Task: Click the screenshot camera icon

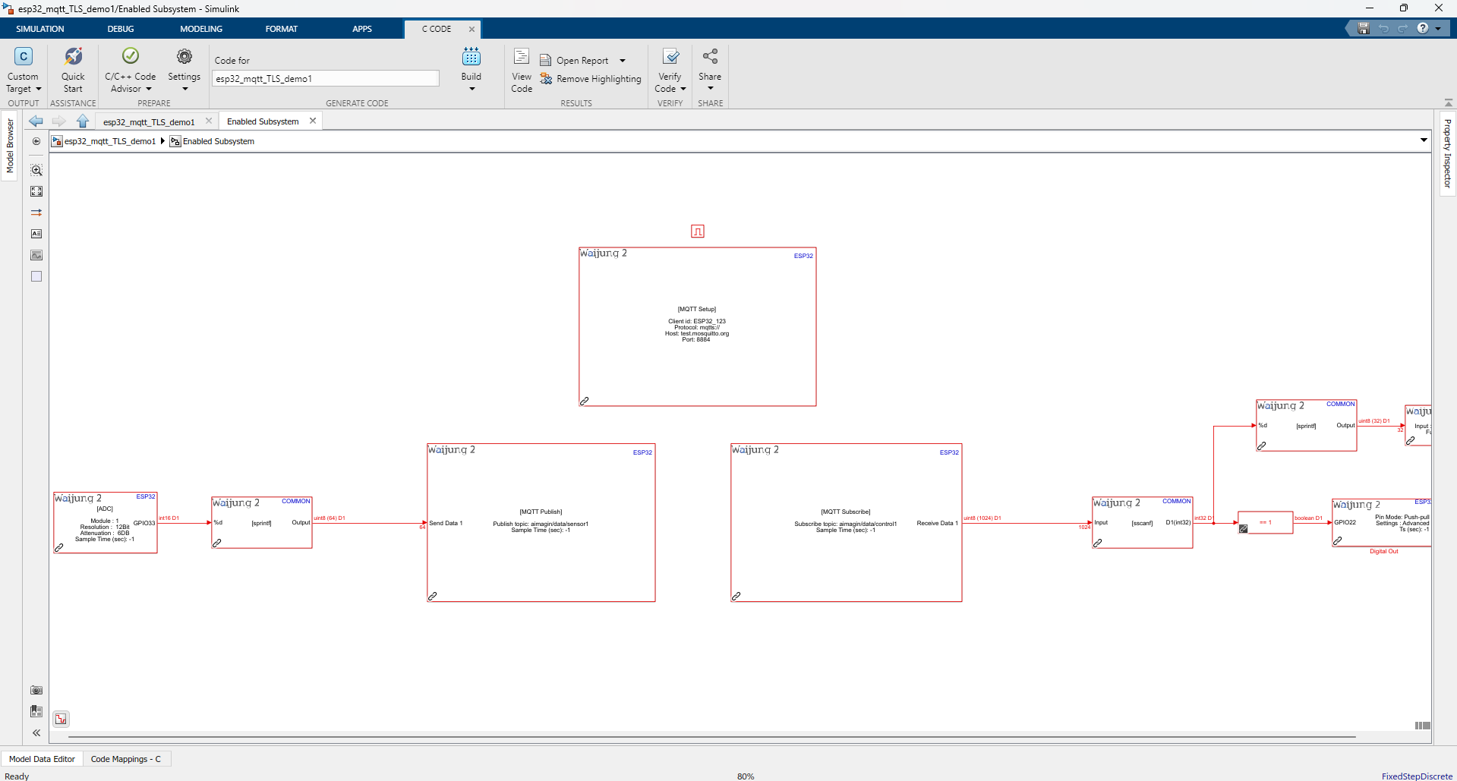Action: pos(36,690)
